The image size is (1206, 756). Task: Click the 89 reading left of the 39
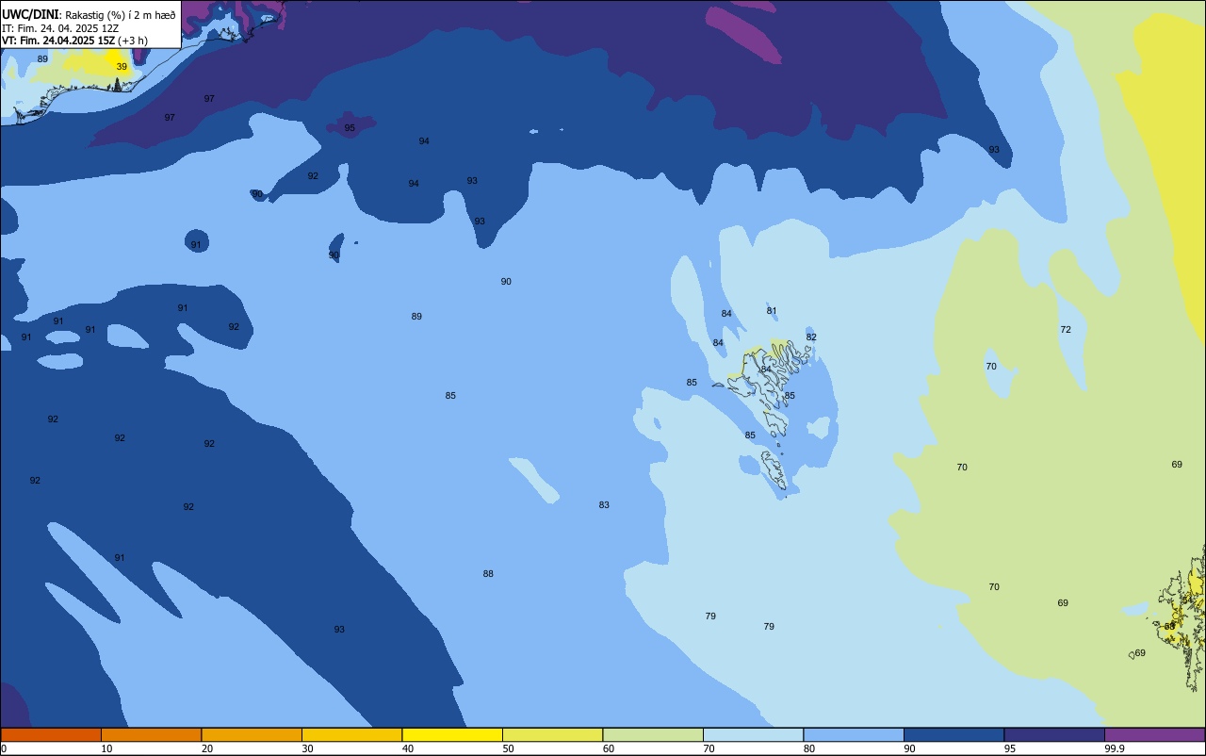42,59
